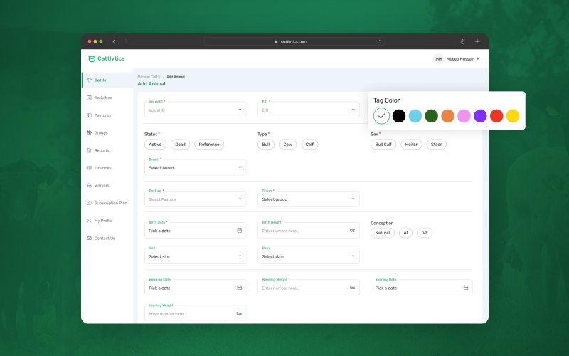The image size is (569, 356).
Task: Go to Pastures in the sidebar
Action: tap(102, 115)
